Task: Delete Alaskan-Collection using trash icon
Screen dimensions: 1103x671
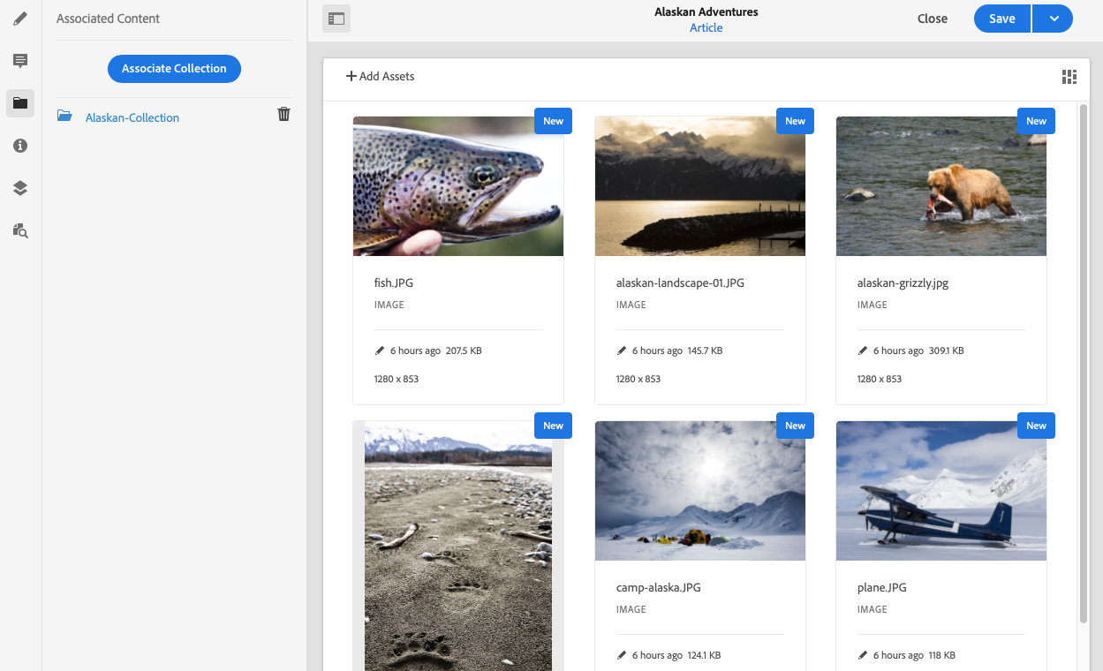Action: pyautogui.click(x=283, y=114)
